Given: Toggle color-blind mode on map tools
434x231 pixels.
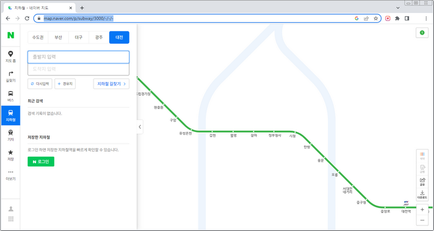Looking at the screenshot, I should point(422,156).
